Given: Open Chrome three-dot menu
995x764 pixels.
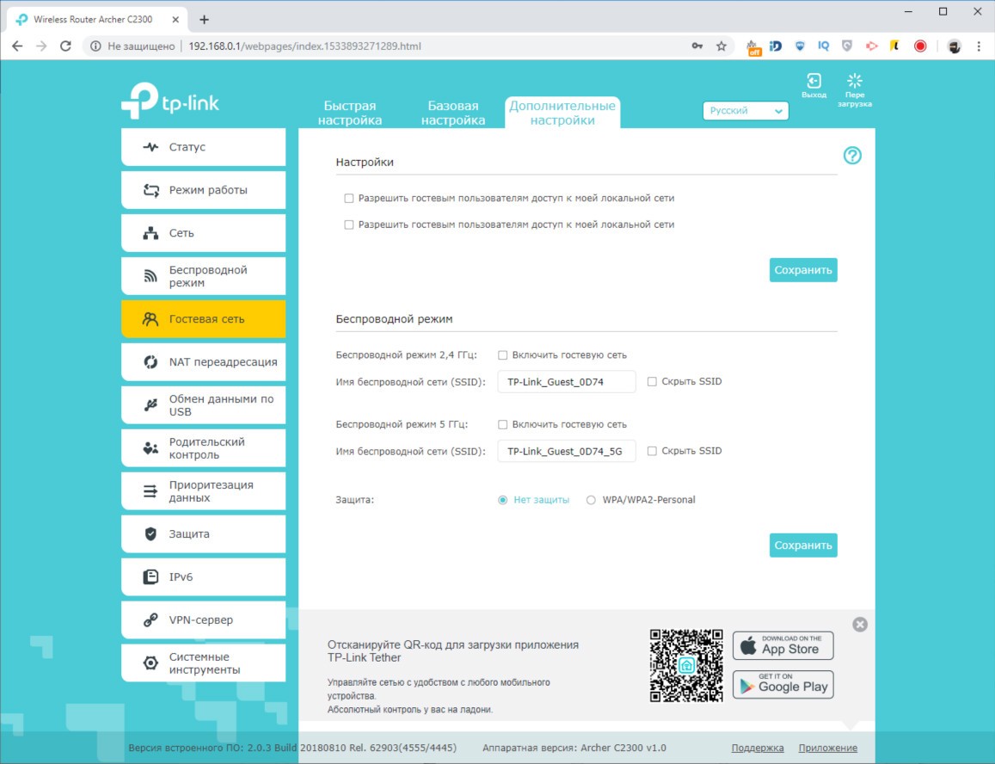Looking at the screenshot, I should tap(979, 46).
